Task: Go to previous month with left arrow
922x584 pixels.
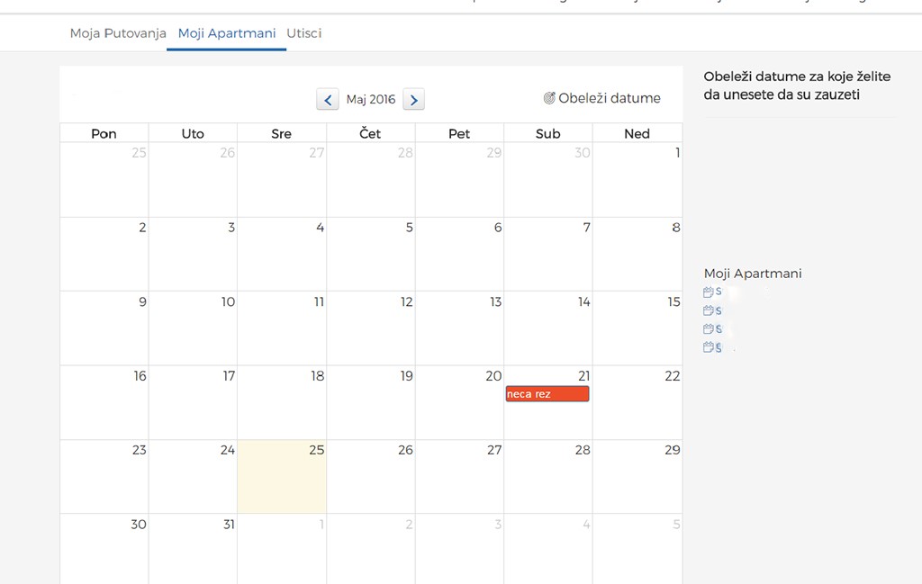Action: coord(327,100)
